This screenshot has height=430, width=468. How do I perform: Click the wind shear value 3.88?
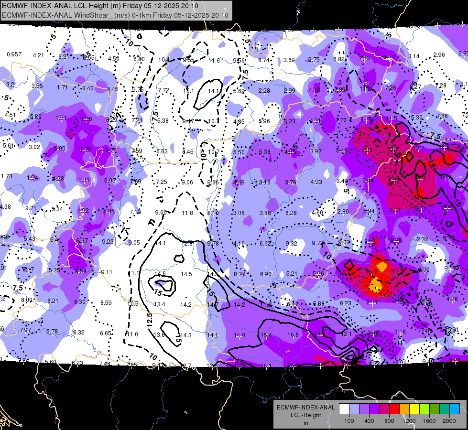[x=265, y=213]
